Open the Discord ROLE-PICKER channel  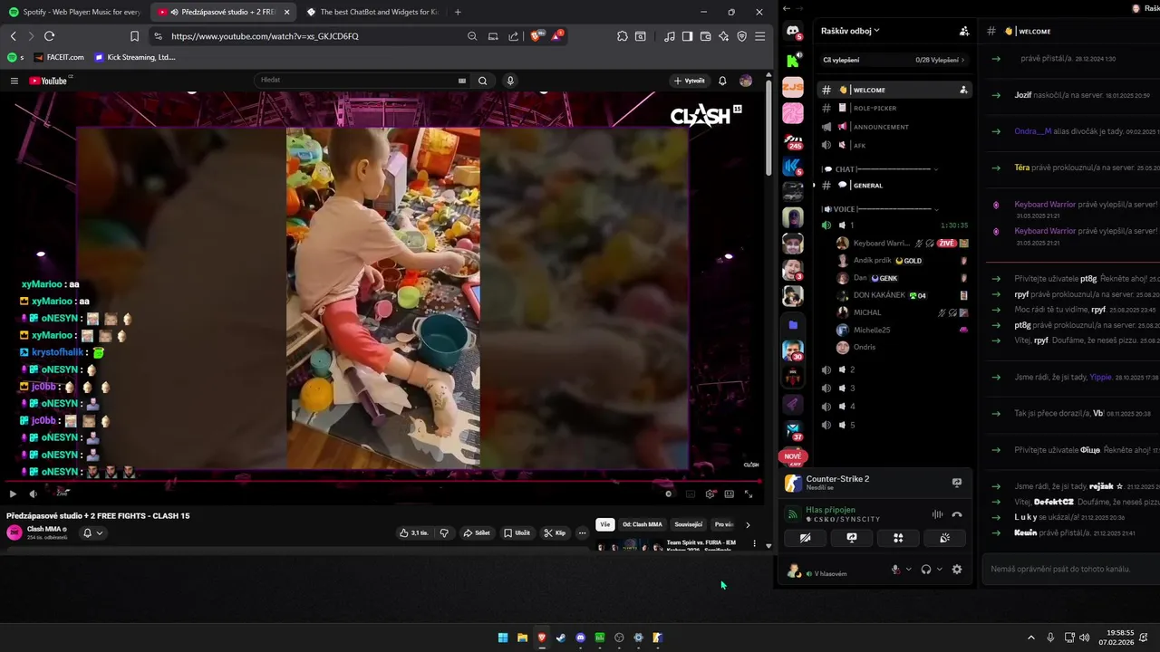coord(894,108)
